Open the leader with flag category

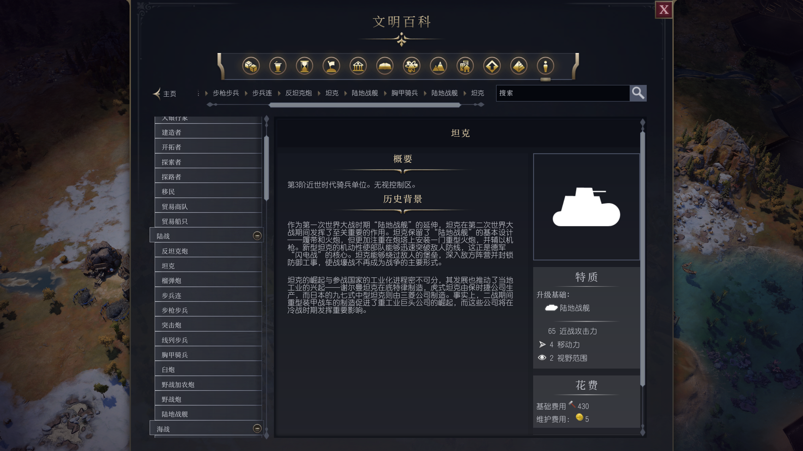pyautogui.click(x=331, y=66)
